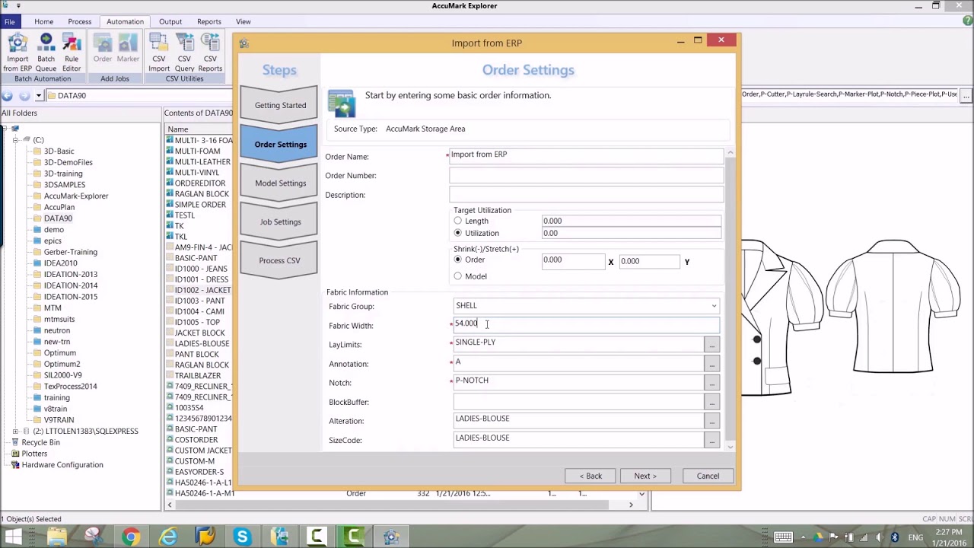Collapse the root computer tree node
974x548 pixels.
point(5,129)
